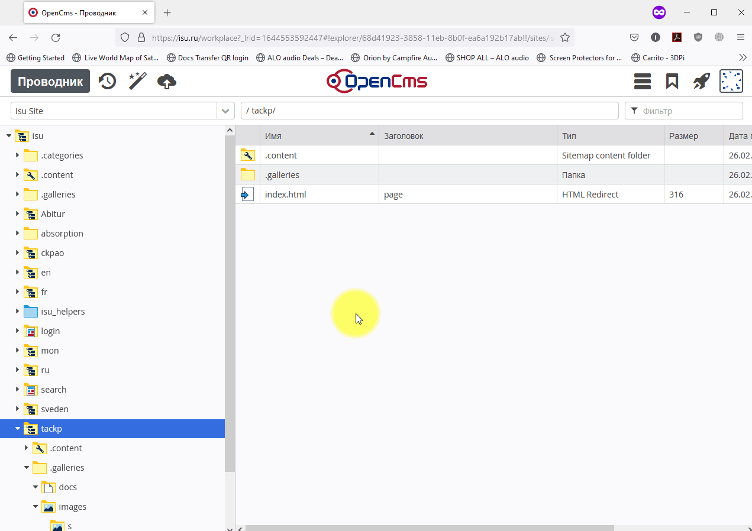
Task: Collapse the tackp folder in the tree
Action: pyautogui.click(x=16, y=429)
